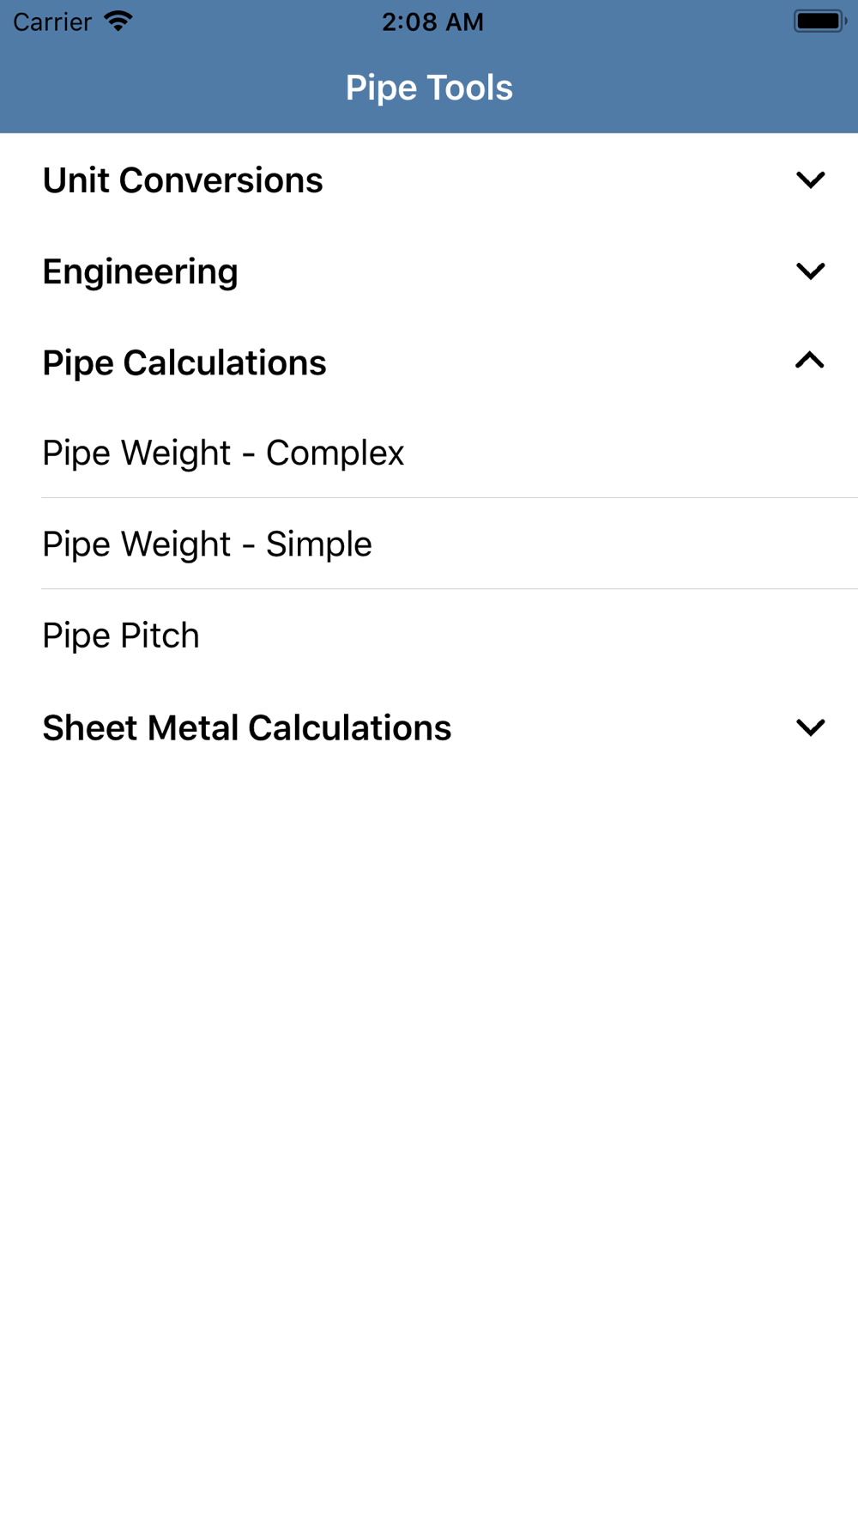Viewport: 858px width, 1527px height.
Task: Tap the 2:08 AM clock
Action: (x=432, y=21)
